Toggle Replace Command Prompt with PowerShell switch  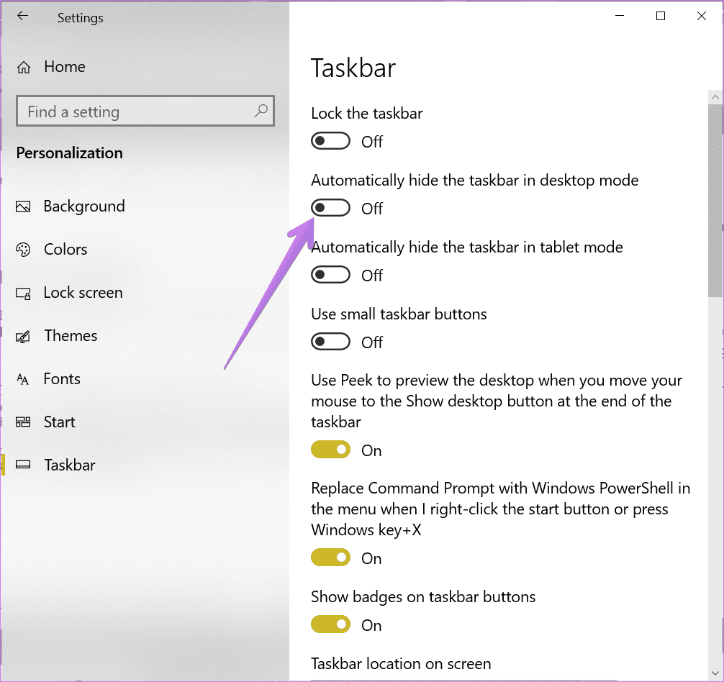330,558
